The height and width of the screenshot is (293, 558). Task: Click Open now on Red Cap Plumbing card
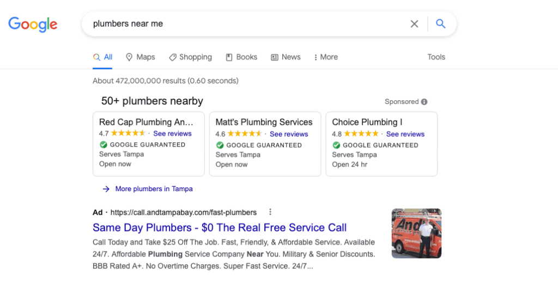115,164
